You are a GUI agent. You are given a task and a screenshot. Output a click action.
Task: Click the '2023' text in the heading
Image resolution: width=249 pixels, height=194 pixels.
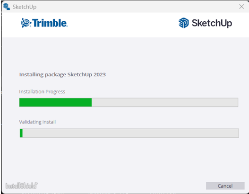[100, 75]
